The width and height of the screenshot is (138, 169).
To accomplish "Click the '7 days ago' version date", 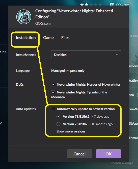I will 102,117.
